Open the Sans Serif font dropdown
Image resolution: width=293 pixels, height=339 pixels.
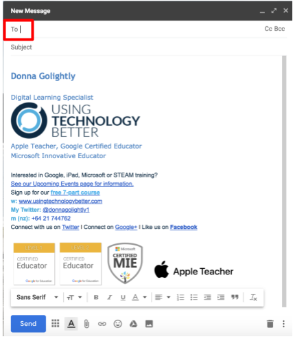tap(37, 297)
